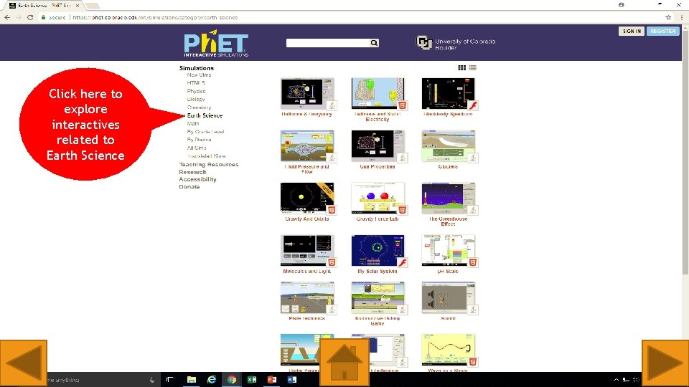Go back with the browser back arrow
Image resolution: width=689 pixels, height=387 pixels.
[7, 17]
